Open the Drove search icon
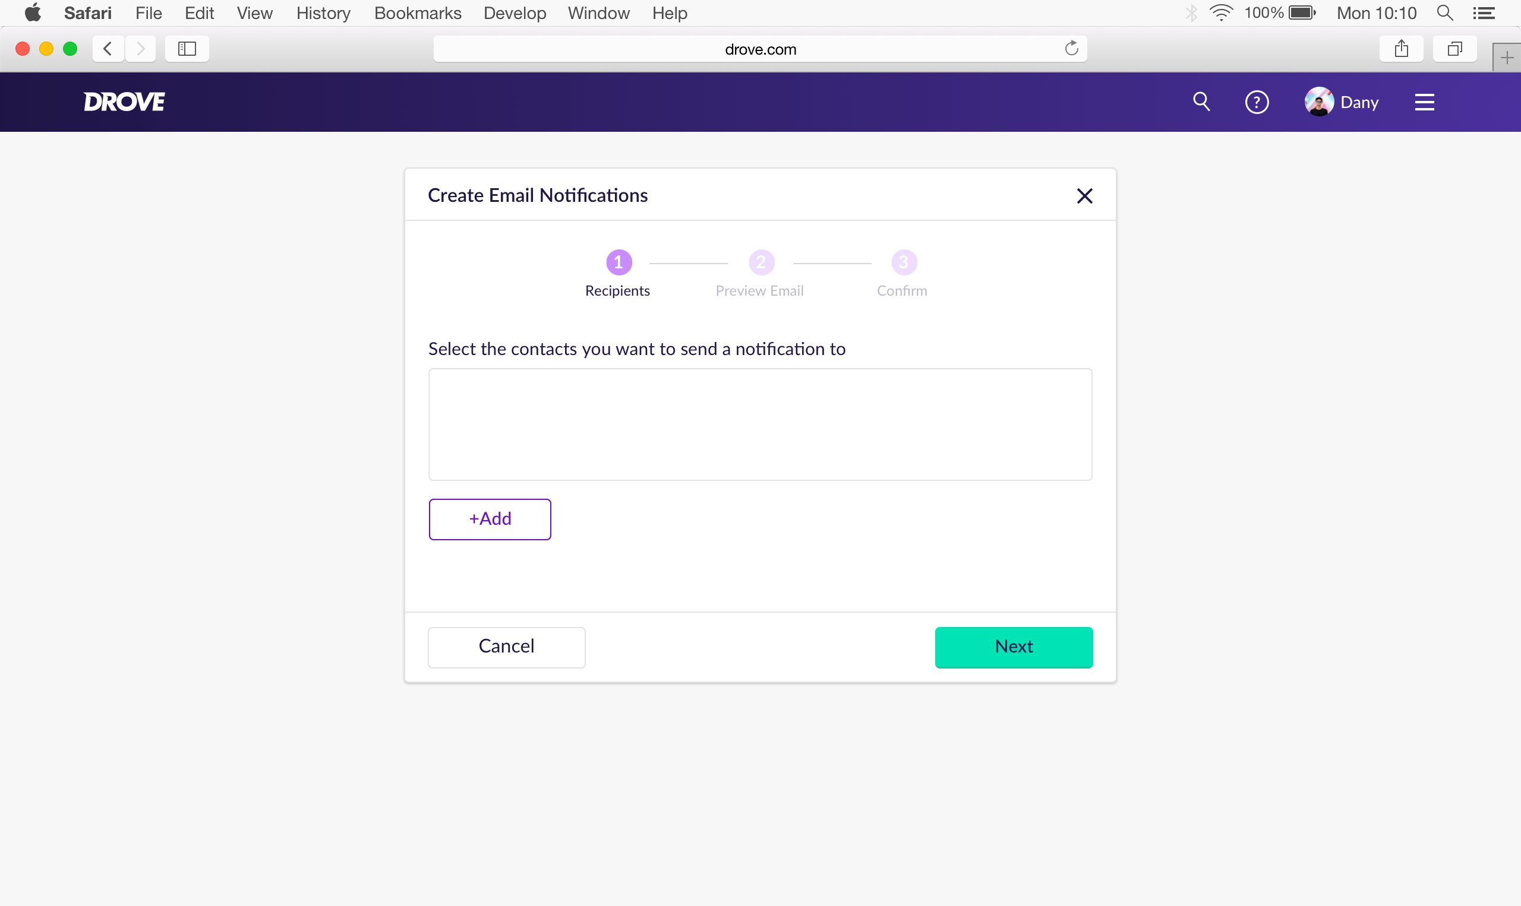 tap(1201, 102)
